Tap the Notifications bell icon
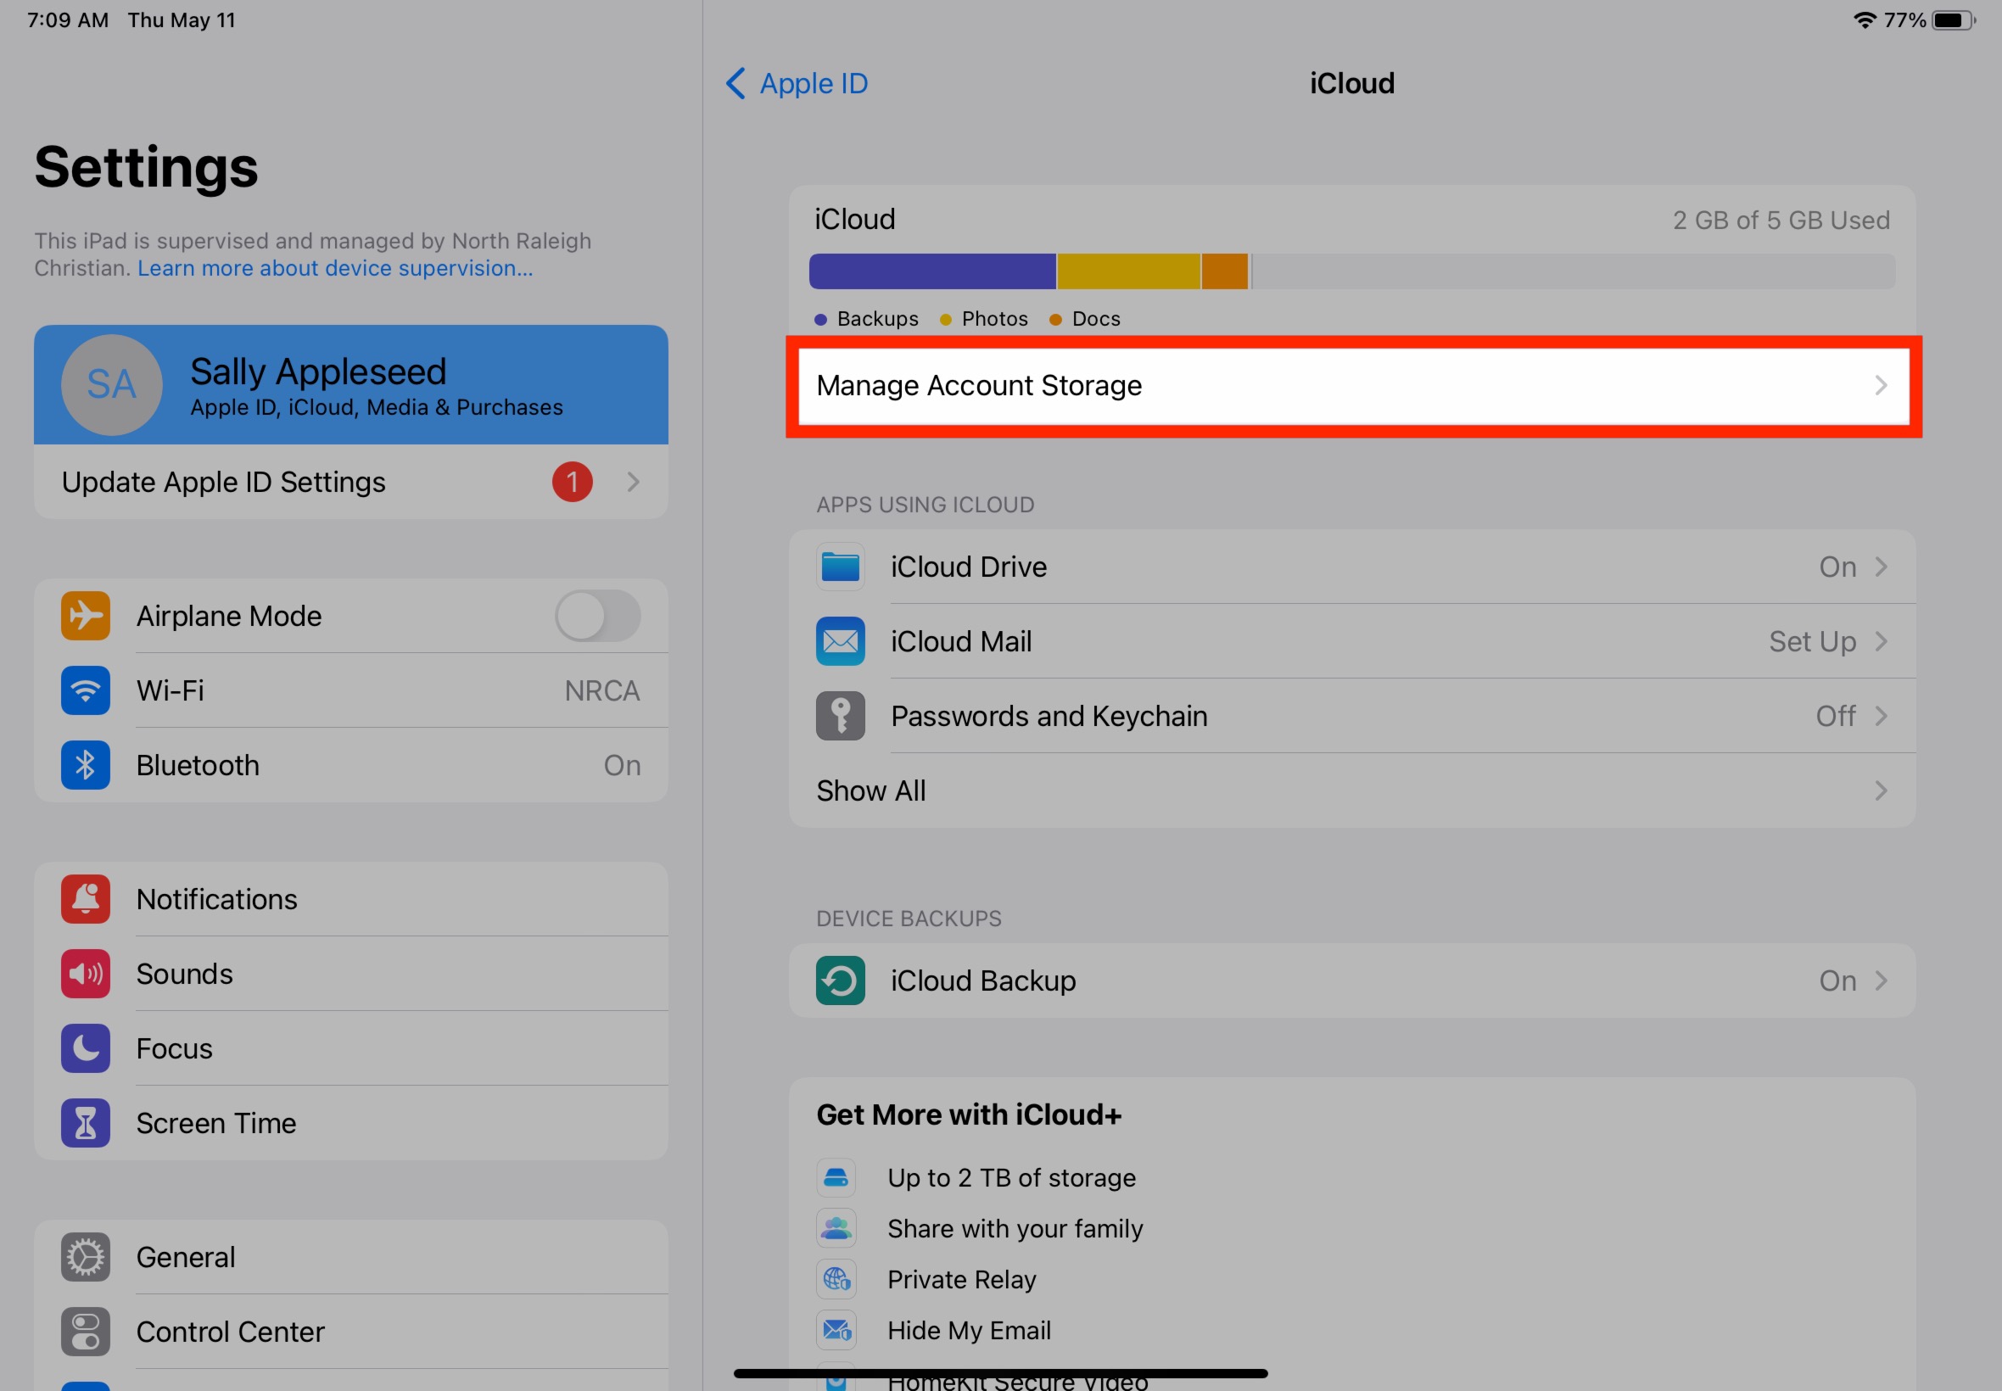Screen dimensions: 2002x1391 (x=86, y=898)
